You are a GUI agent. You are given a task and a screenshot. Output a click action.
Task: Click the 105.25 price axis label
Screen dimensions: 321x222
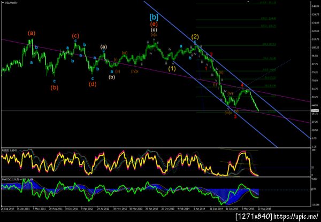pos(315,47)
